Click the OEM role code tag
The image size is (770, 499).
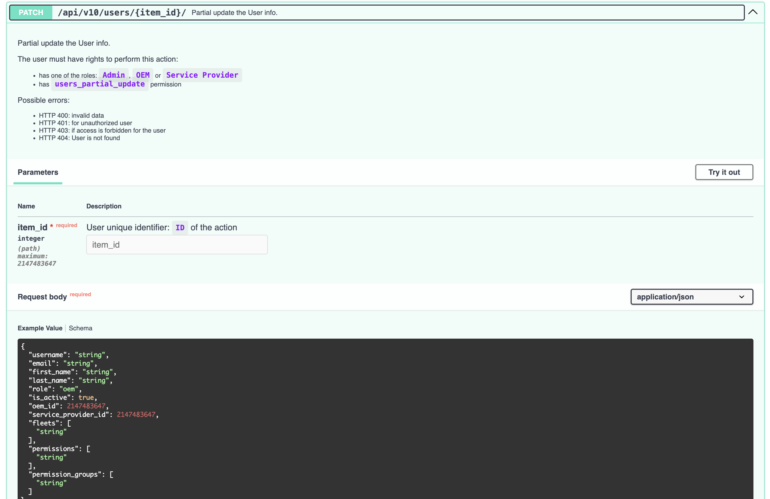coord(143,75)
